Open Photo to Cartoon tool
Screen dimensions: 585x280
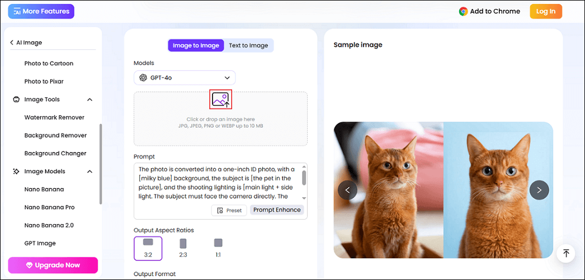pos(49,63)
